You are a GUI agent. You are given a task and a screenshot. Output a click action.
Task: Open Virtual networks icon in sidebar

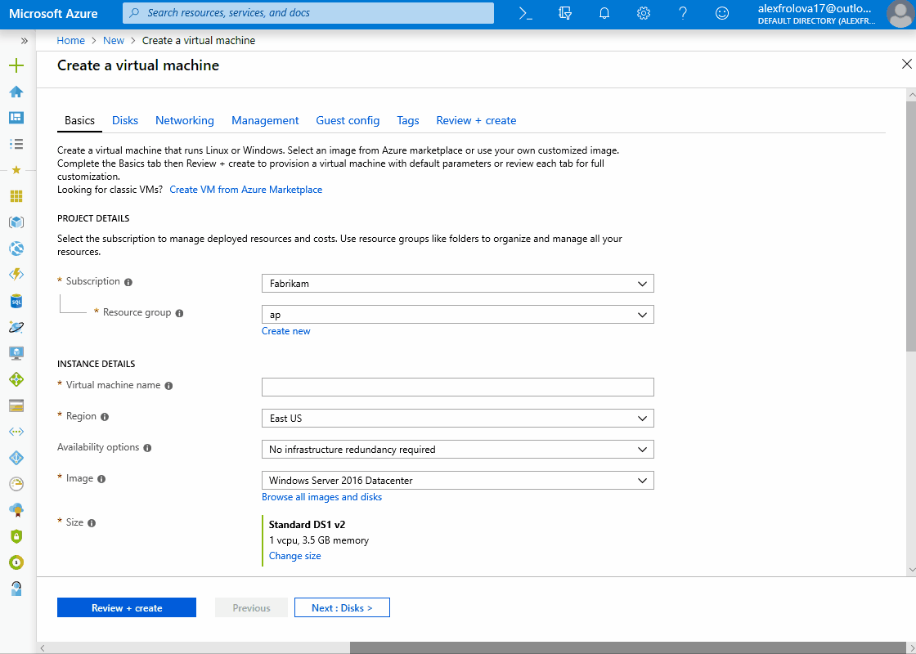click(16, 432)
